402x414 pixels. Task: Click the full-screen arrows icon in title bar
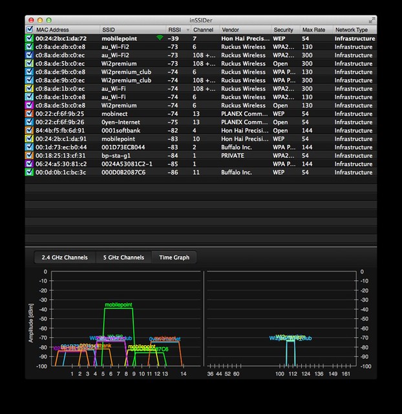[372, 20]
